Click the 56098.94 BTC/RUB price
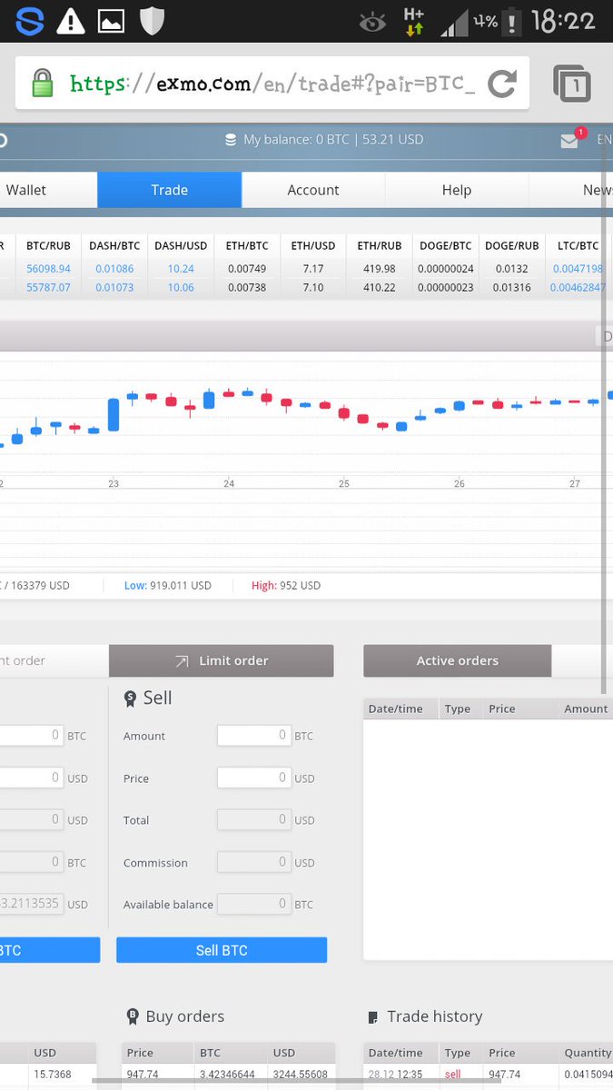Image resolution: width=613 pixels, height=1090 pixels. (x=49, y=269)
